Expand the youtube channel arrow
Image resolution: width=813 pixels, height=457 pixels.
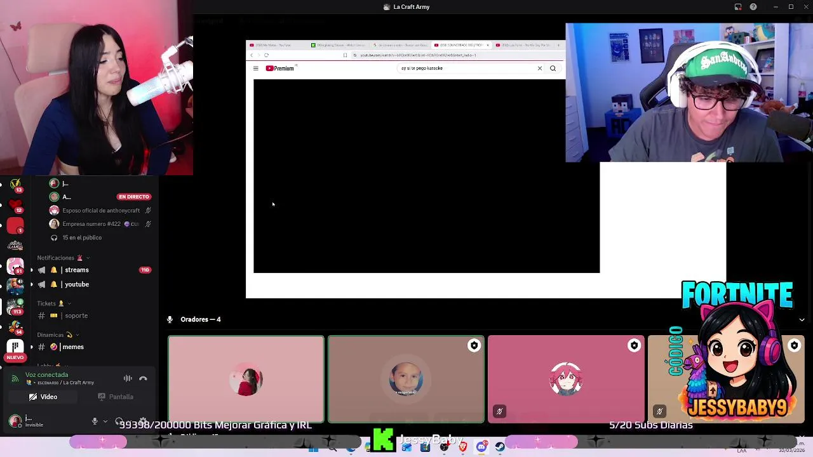tap(32, 284)
